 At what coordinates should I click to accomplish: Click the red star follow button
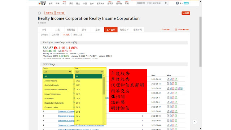(x=186, y=13)
